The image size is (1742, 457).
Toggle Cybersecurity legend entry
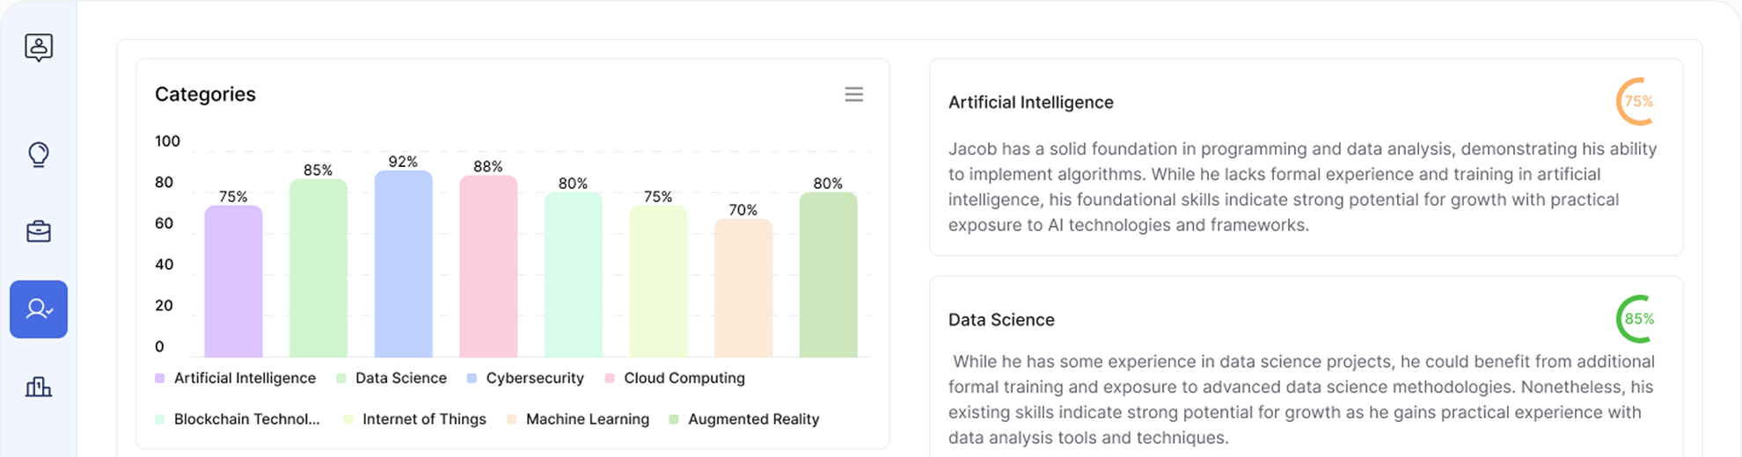pos(525,378)
